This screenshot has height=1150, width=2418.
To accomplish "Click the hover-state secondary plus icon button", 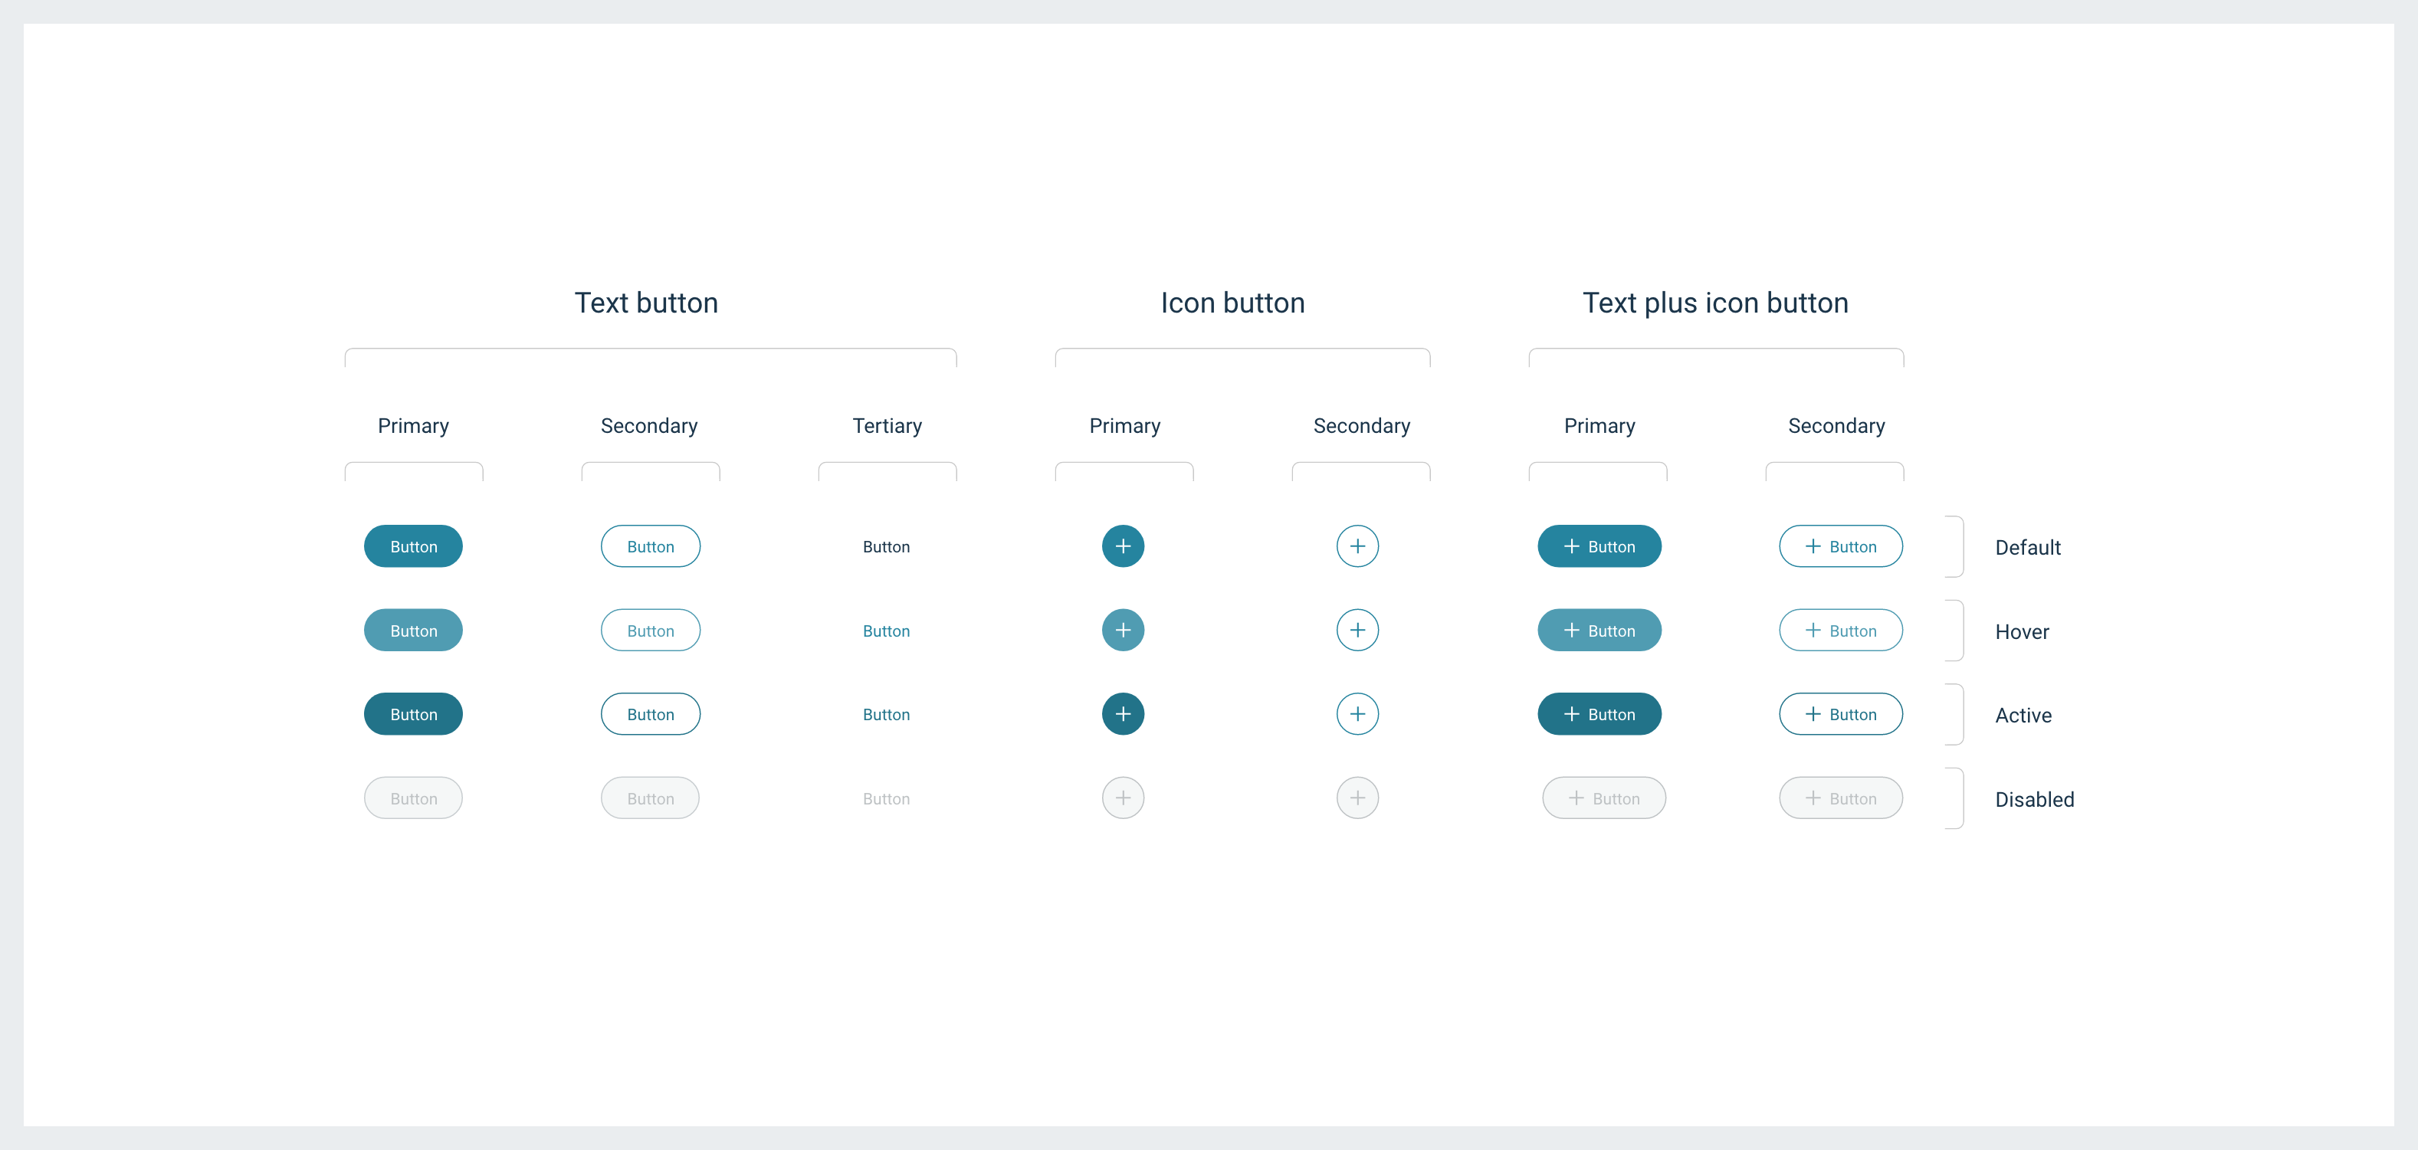I will [1357, 631].
